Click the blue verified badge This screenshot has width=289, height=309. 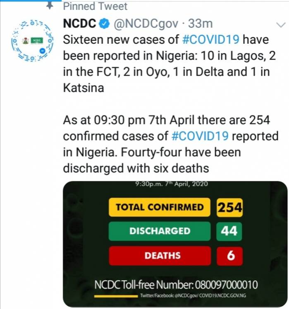click(x=105, y=24)
